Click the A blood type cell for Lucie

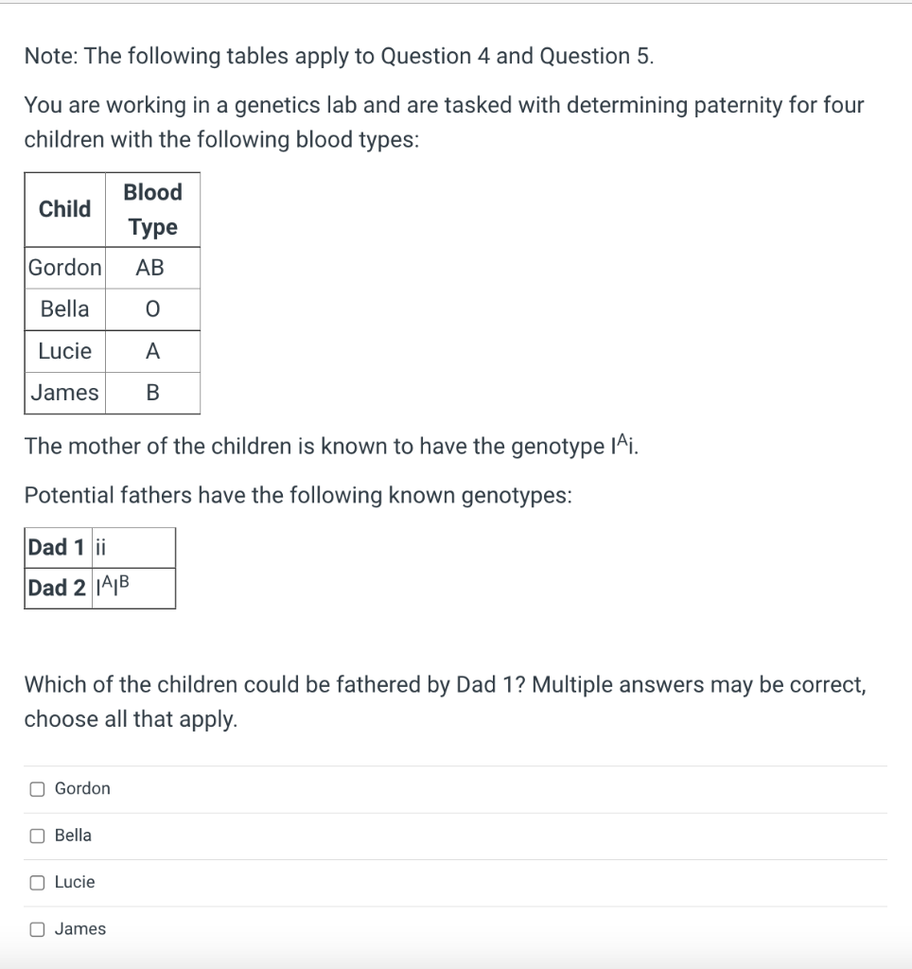152,350
